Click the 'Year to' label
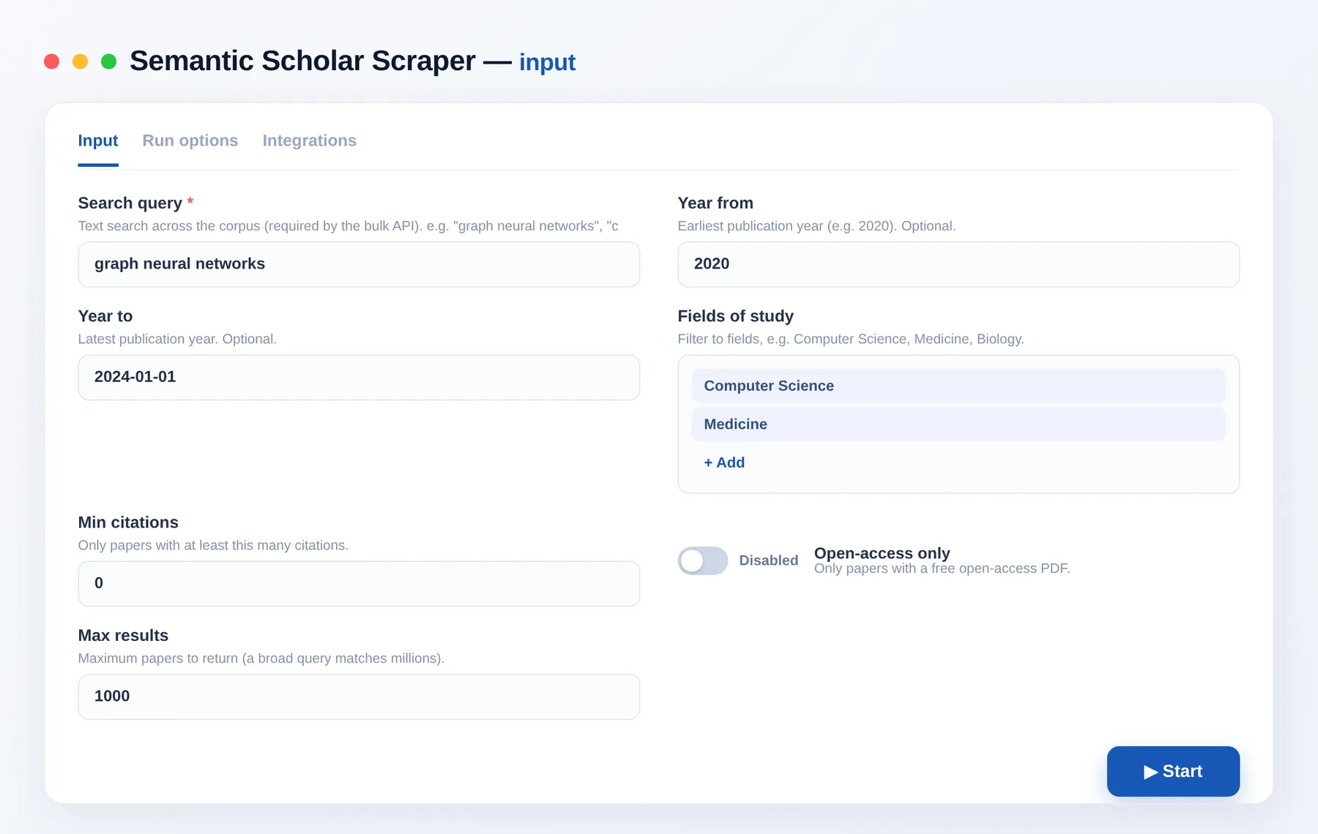This screenshot has height=834, width=1318. (105, 316)
